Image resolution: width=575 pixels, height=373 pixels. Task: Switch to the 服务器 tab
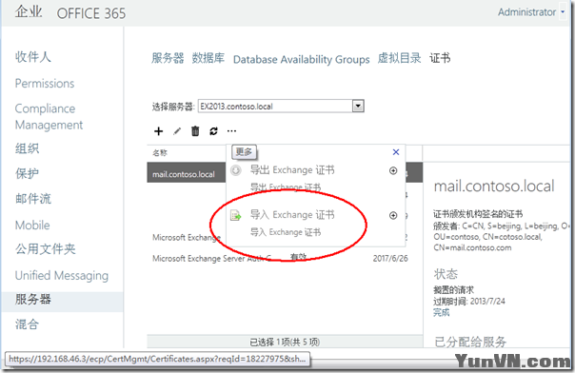pos(168,58)
